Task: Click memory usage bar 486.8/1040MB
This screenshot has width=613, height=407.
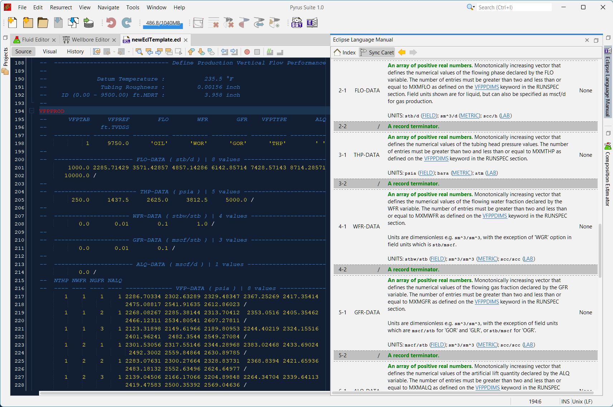Action: point(163,24)
